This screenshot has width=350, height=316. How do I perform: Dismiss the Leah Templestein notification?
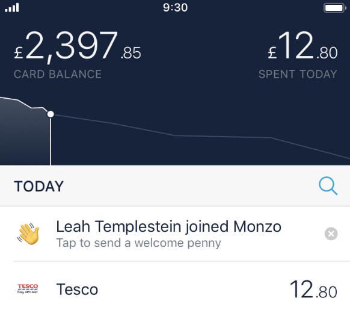(x=331, y=234)
